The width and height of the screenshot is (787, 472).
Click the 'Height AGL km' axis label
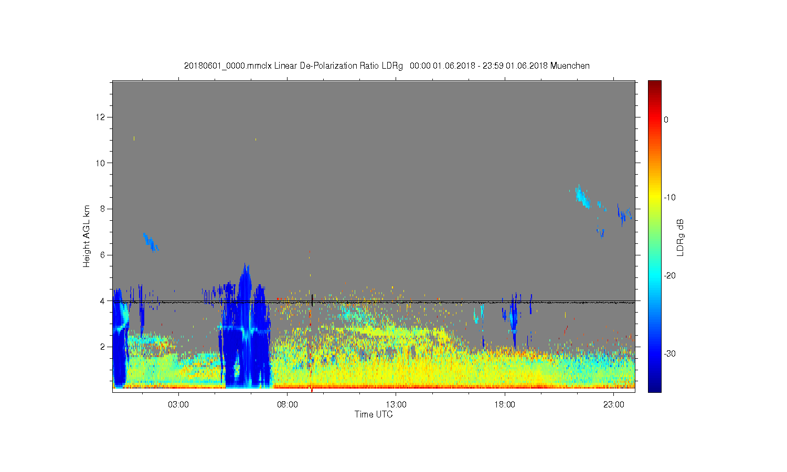click(x=87, y=236)
